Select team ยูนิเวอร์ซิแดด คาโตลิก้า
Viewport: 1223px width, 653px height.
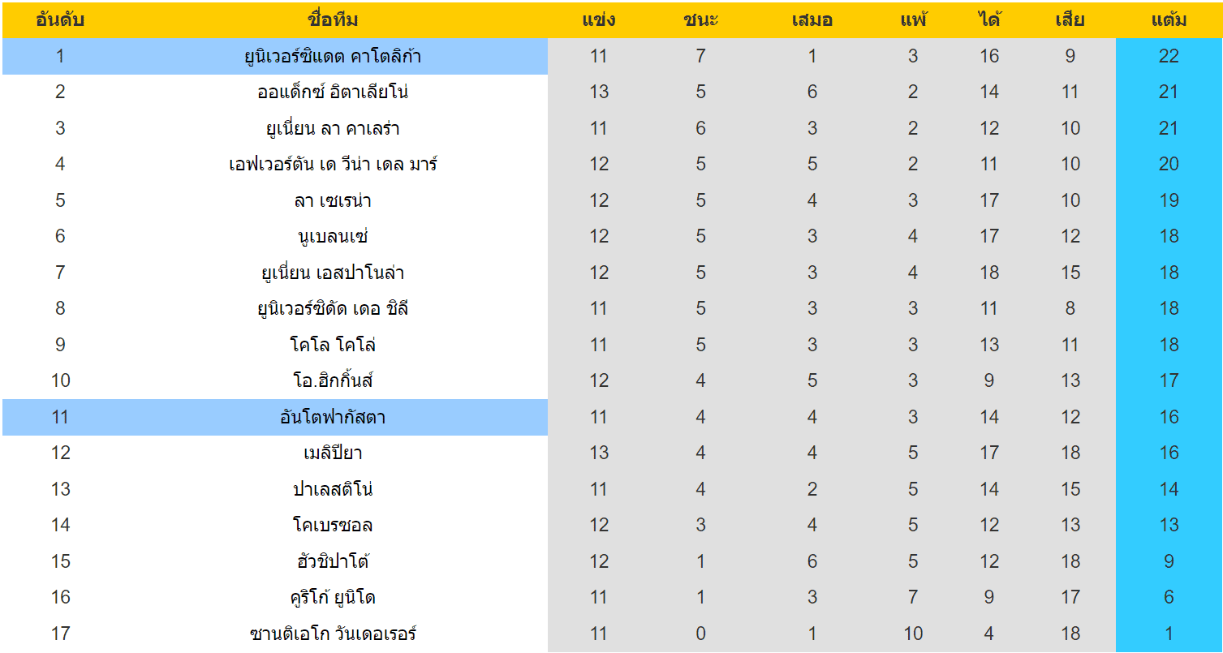[333, 57]
